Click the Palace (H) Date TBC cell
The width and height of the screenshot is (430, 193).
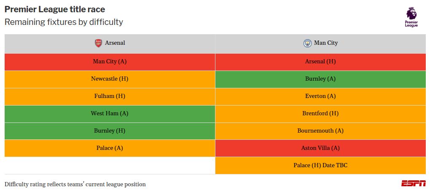pos(320,166)
